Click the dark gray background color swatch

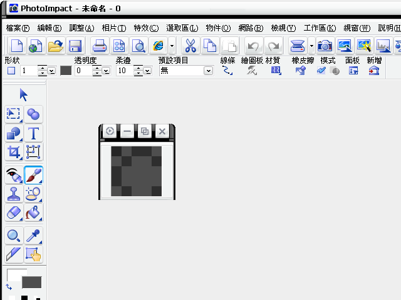[x=32, y=282]
